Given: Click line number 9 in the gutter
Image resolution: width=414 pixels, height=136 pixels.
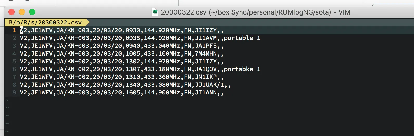Looking at the screenshot, I should coord(14,92).
